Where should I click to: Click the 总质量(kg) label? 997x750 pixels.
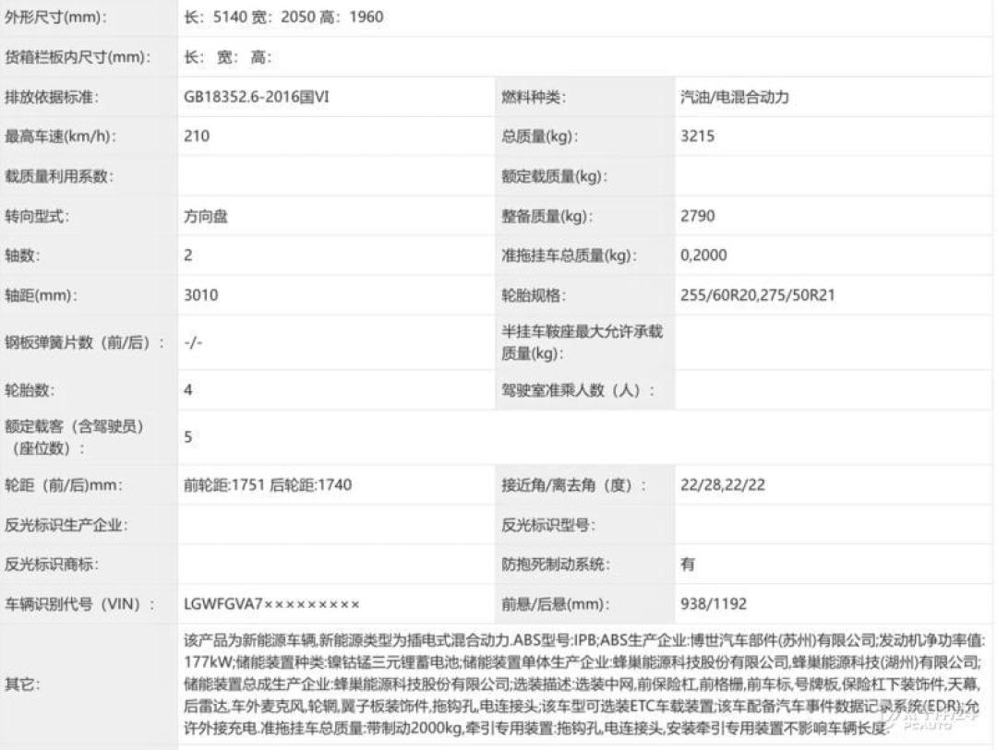539,136
